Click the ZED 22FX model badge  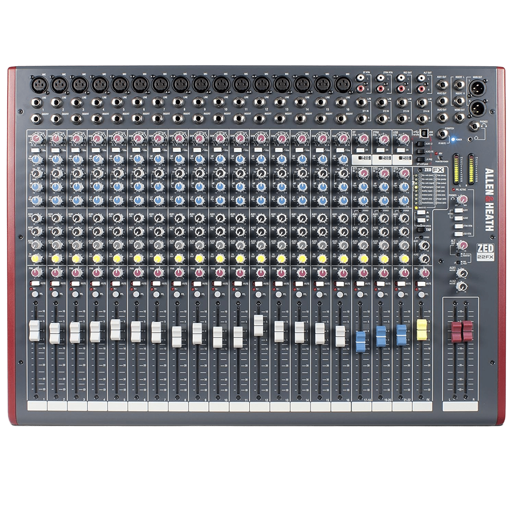point(485,252)
